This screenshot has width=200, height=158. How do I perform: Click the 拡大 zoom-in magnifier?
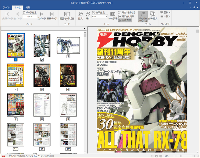tap(80, 16)
